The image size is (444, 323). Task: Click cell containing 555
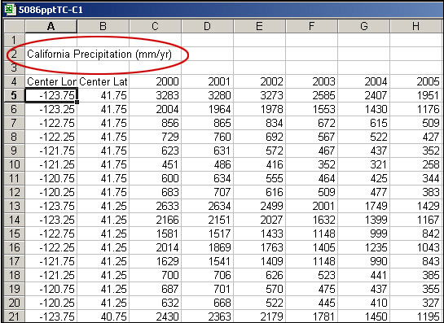pos(259,178)
